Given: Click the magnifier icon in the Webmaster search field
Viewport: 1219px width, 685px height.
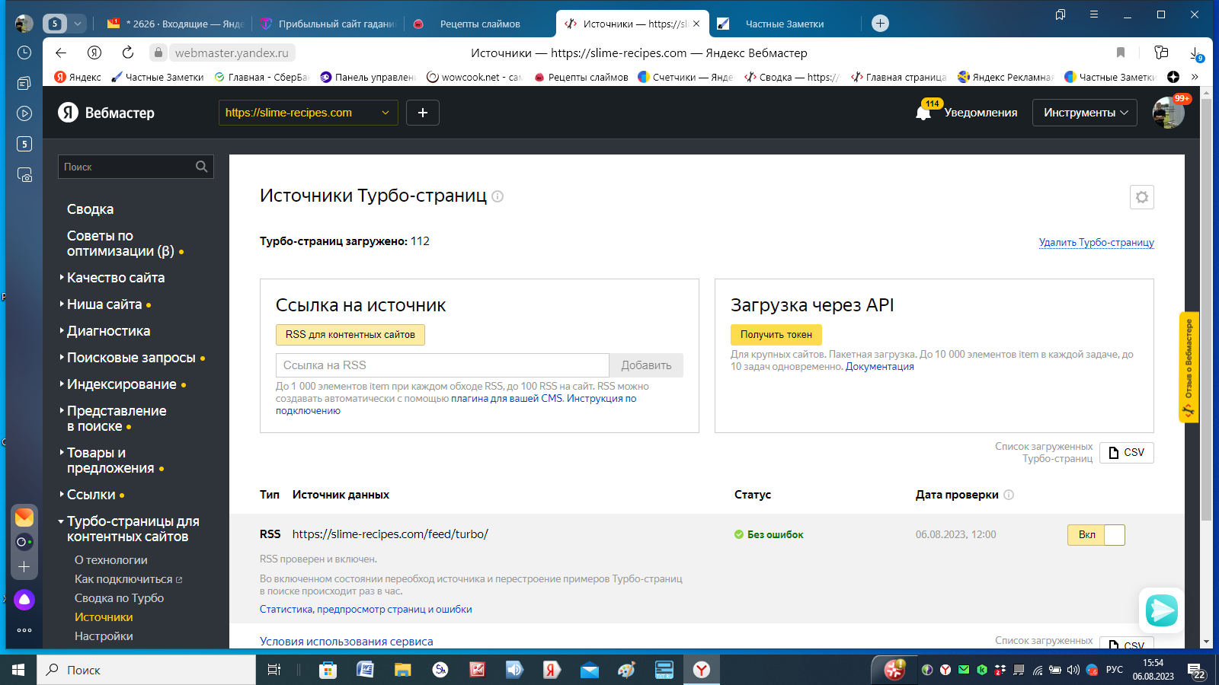Looking at the screenshot, I should [x=201, y=167].
